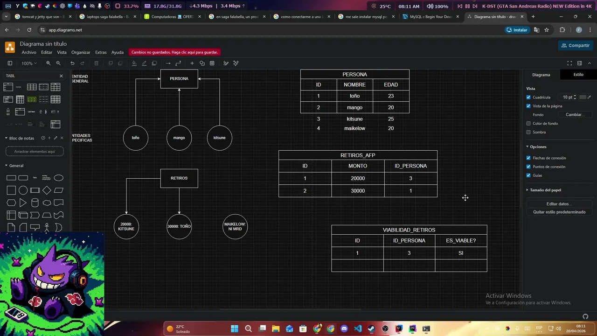Image resolution: width=597 pixels, height=336 pixels.
Task: Toggle the format panel icon
Action: 580,63
